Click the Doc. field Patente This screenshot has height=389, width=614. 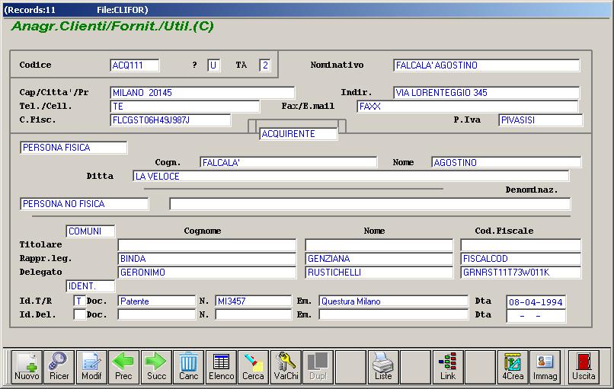coord(157,301)
